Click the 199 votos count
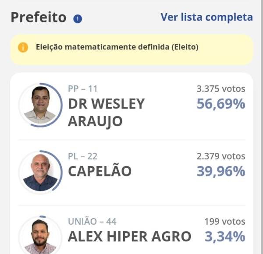263x254 pixels. [x=224, y=222]
